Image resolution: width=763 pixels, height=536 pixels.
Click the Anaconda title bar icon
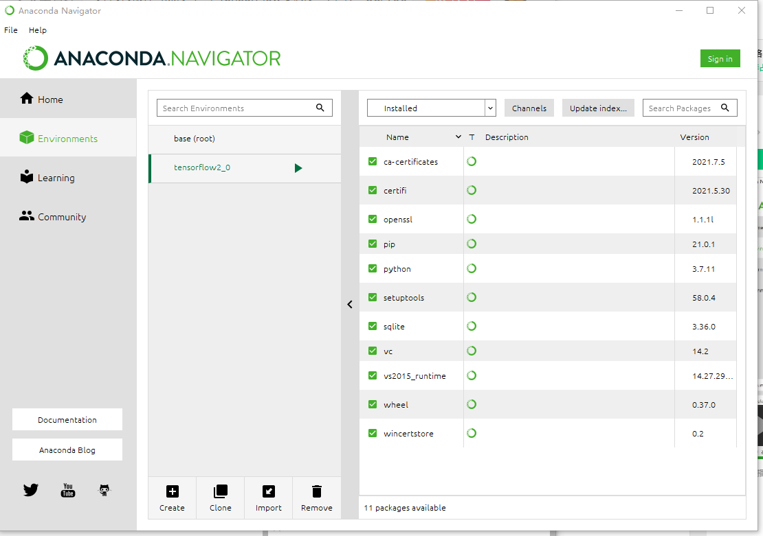(x=10, y=10)
